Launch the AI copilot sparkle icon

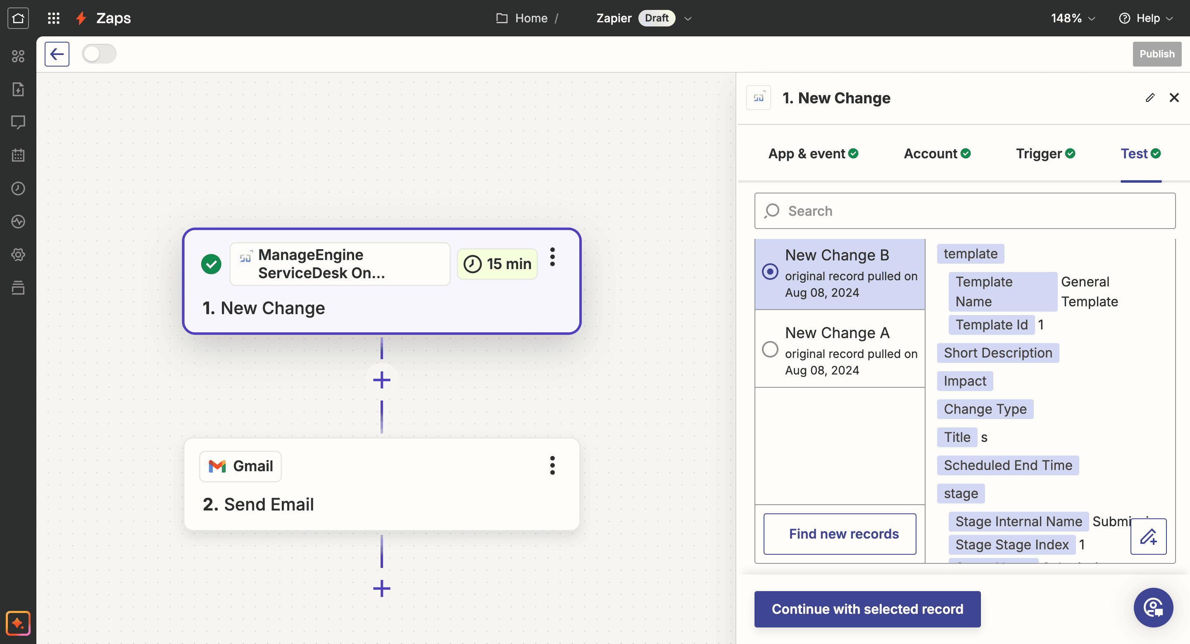[18, 623]
